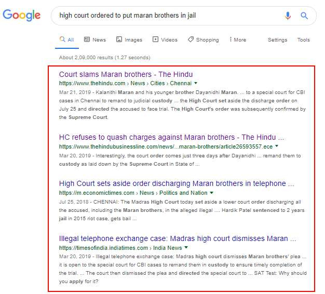Expand dropdown arrow beside thehindubusinessline.com URL
This screenshot has width=325, height=294.
pyautogui.click(x=277, y=146)
